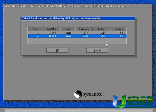The image size is (156, 112).
Task: Click the Cylinders column header
Action: pyautogui.click(x=84, y=29)
